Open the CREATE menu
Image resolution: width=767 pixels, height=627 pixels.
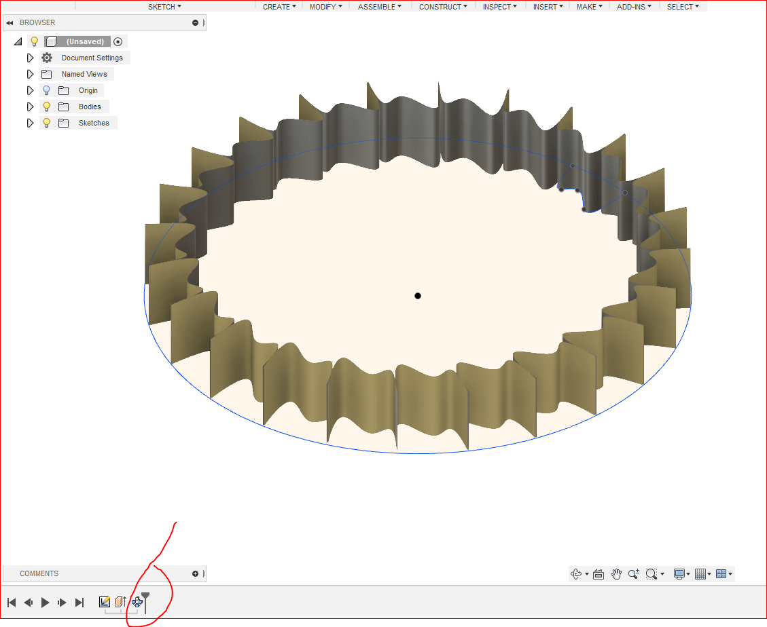[x=278, y=7]
